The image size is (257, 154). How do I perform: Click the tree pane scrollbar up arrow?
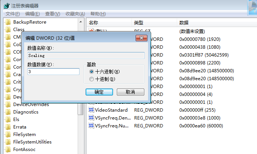coord(81,22)
